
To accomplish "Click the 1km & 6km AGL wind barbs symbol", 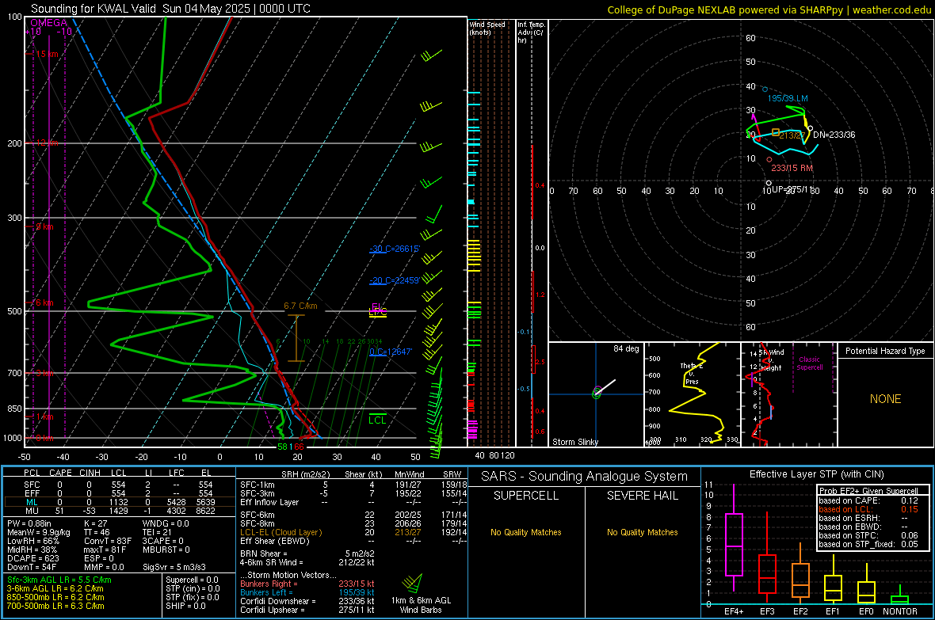I will [413, 583].
